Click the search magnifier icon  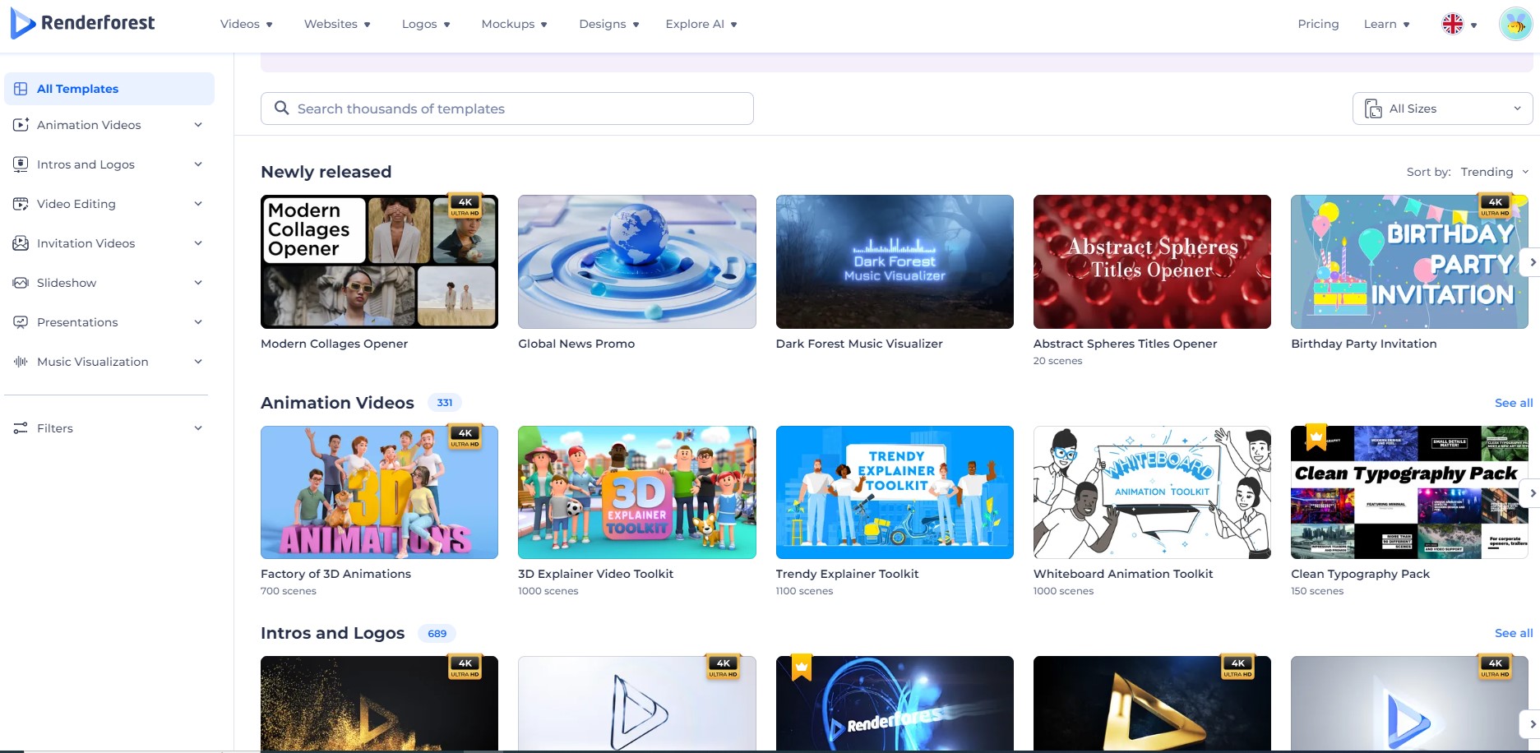tap(281, 109)
